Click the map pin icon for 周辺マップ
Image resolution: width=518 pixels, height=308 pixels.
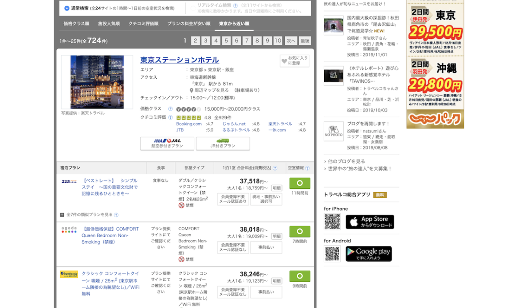click(191, 90)
